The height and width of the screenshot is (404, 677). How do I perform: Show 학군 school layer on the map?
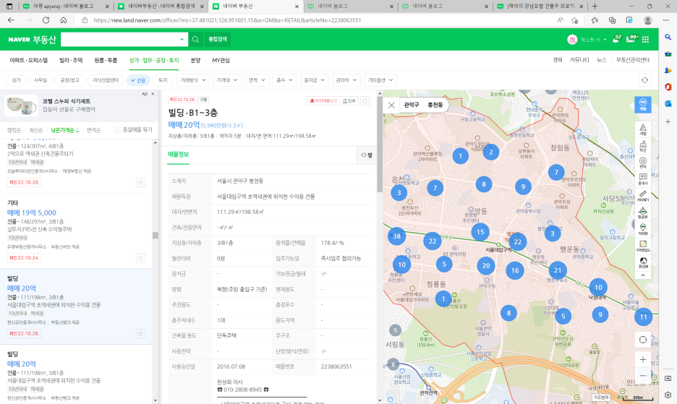(x=642, y=146)
